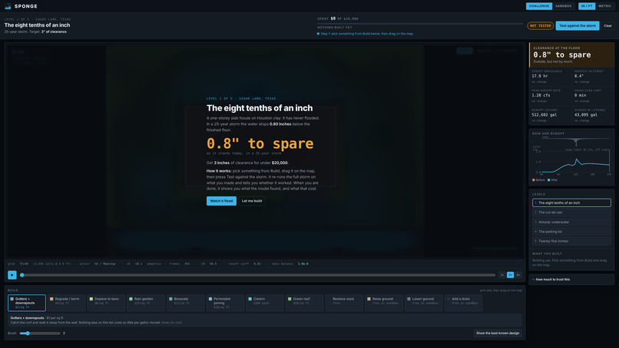Click the '512,682 gal' runoff leaving value
Screen dimensions: 619x348
[545, 115]
